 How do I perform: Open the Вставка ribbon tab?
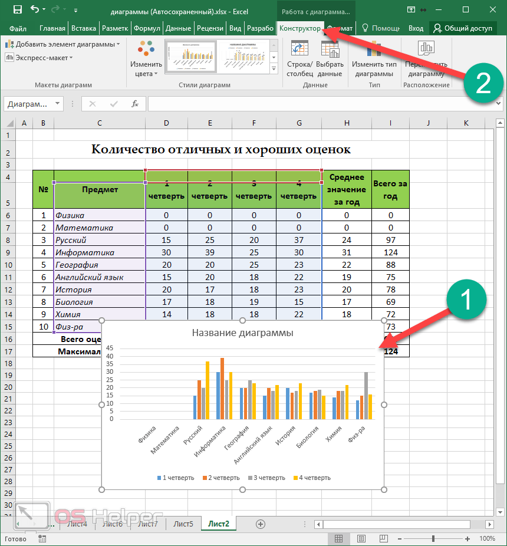pyautogui.click(x=83, y=28)
